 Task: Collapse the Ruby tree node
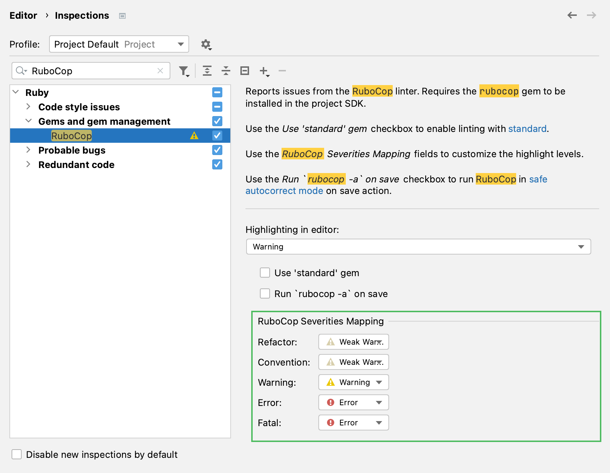(16, 92)
